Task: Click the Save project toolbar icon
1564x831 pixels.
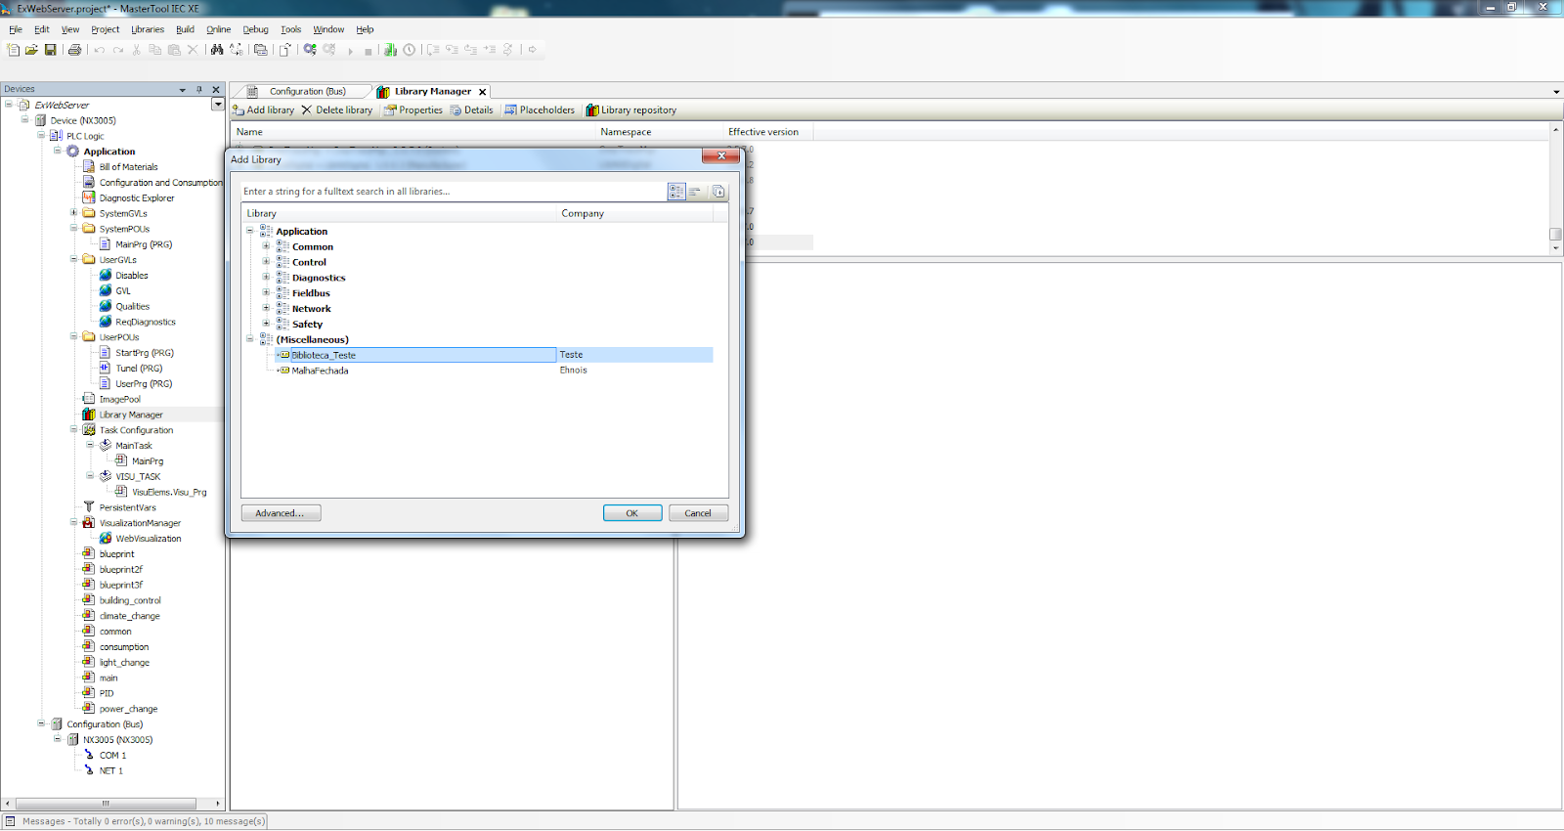Action: 50,50
